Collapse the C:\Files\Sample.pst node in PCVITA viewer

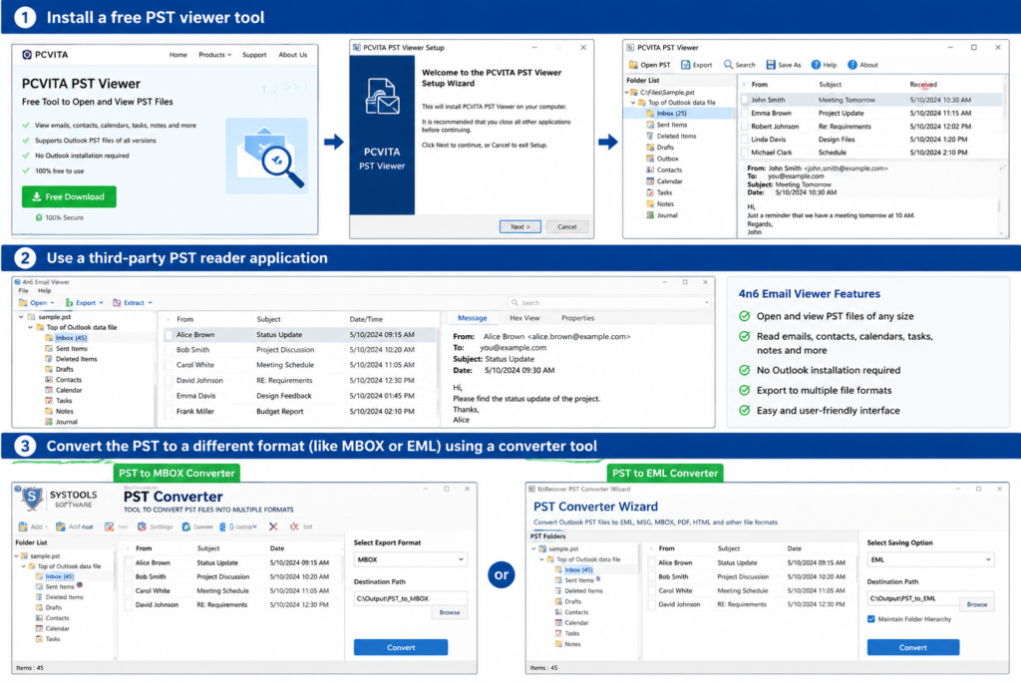point(626,93)
